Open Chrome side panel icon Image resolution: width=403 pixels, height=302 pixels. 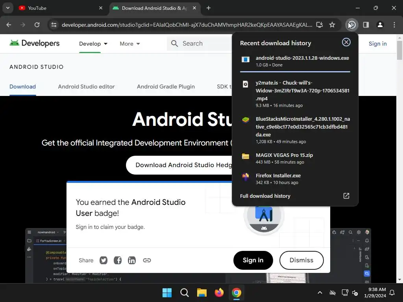click(x=366, y=25)
